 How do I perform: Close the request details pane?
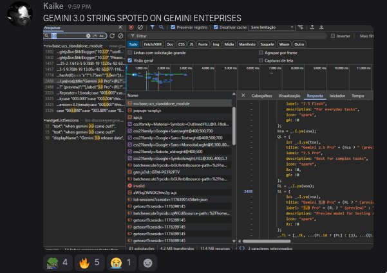coord(243,96)
